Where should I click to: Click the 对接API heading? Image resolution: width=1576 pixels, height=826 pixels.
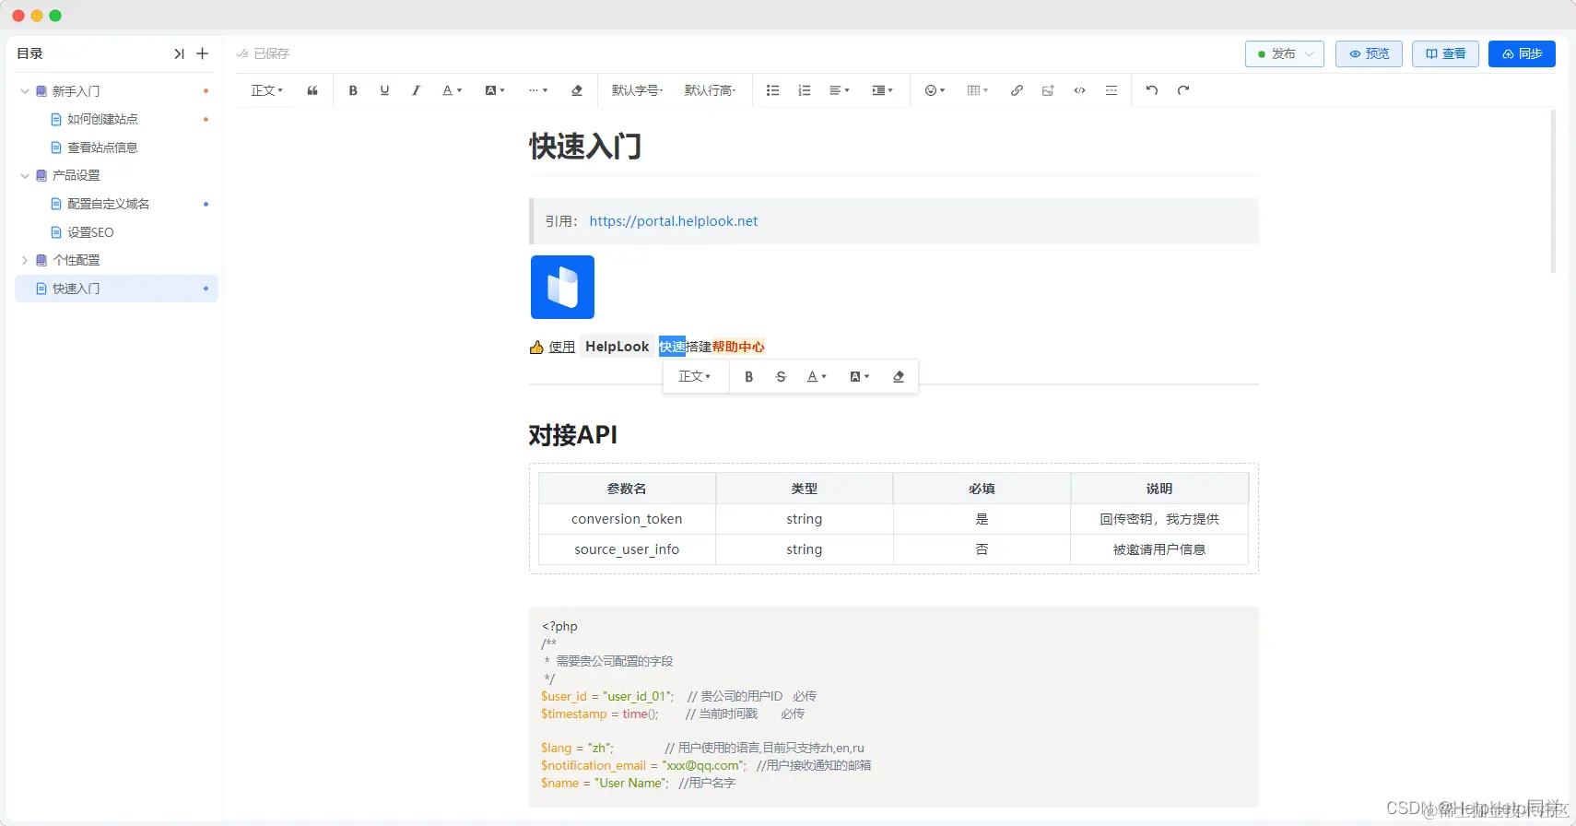click(573, 434)
